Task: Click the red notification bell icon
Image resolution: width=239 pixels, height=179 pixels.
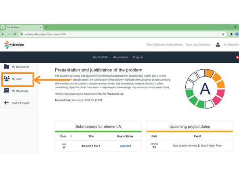Action: [x=237, y=57]
